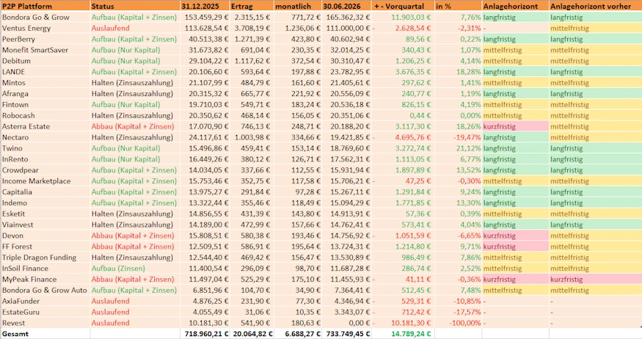Select the '+ - Vorquartal' header cell
The width and height of the screenshot is (642, 339).
click(x=403, y=6)
